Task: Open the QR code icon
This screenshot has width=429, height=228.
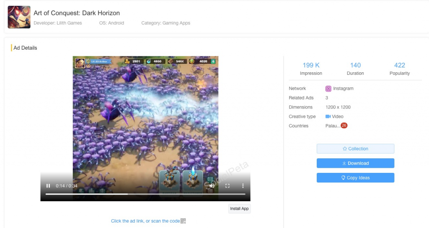Action: tap(183, 221)
